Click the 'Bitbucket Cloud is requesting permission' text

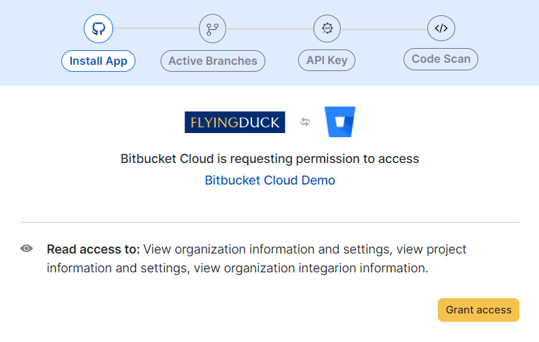tap(269, 159)
